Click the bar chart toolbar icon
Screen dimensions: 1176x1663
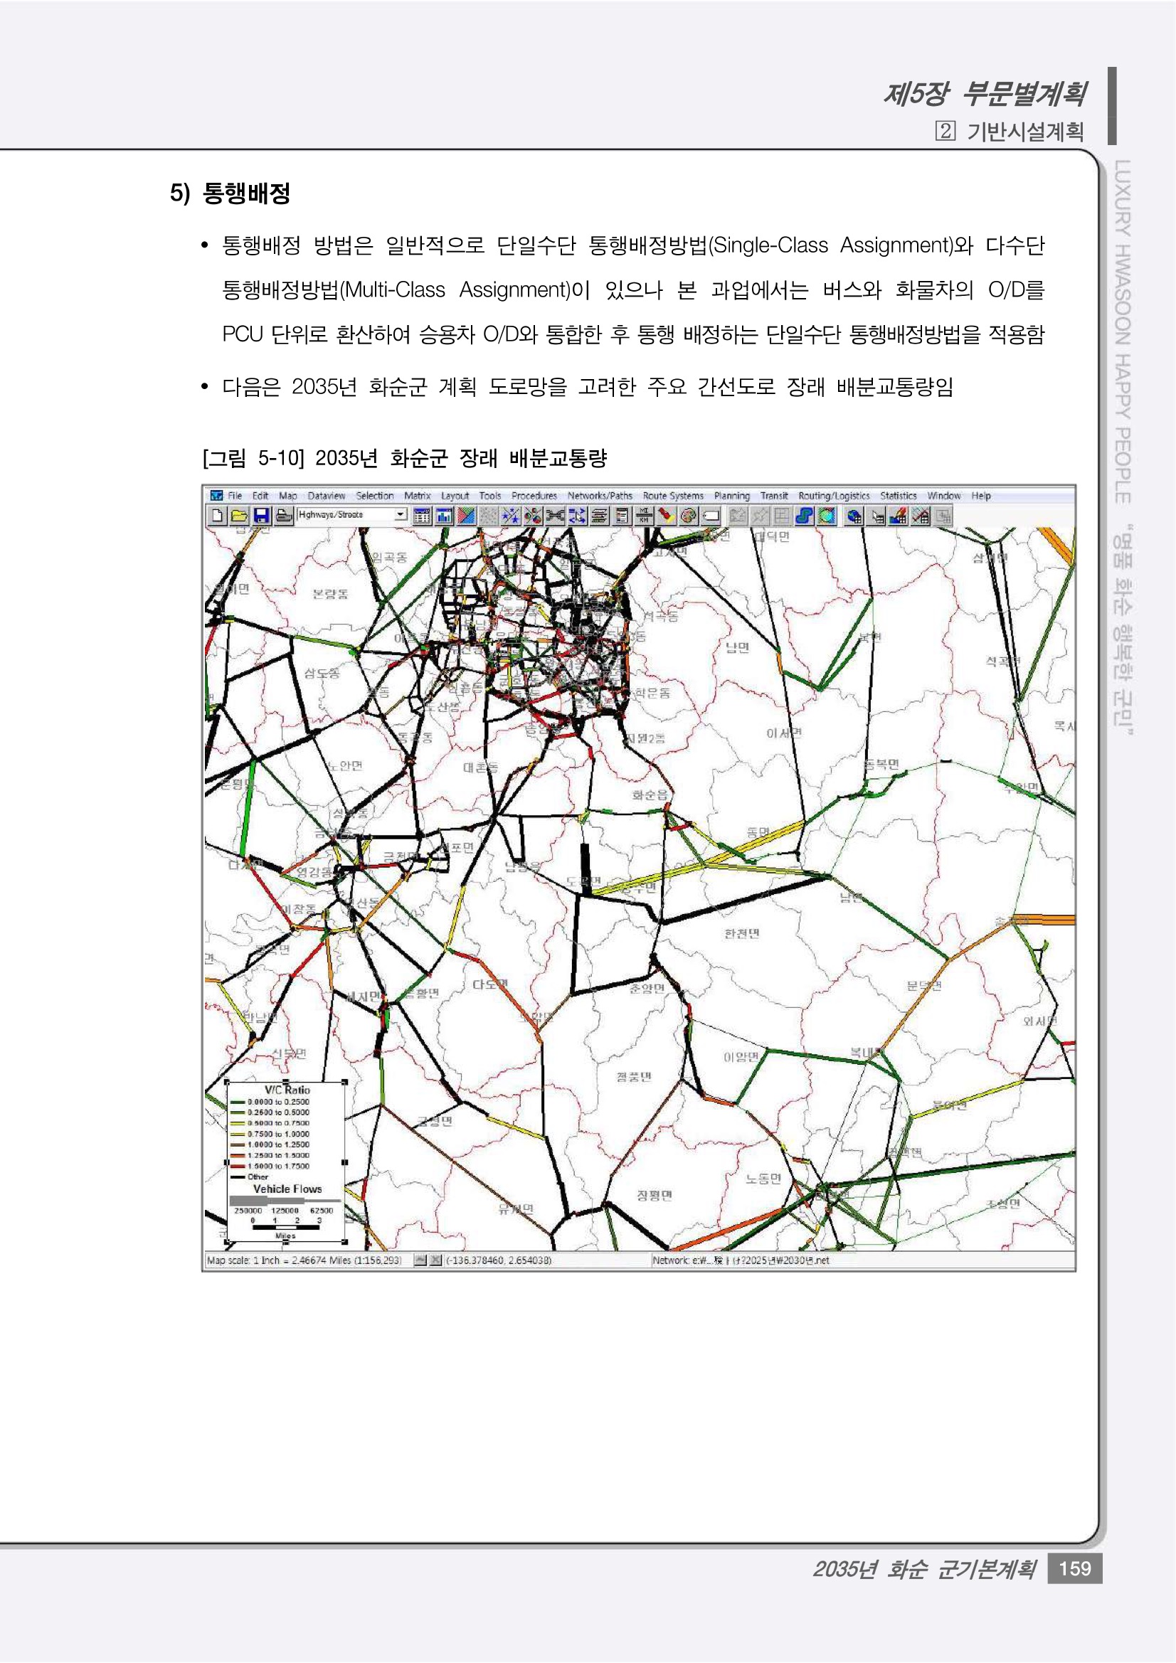pyautogui.click(x=444, y=516)
